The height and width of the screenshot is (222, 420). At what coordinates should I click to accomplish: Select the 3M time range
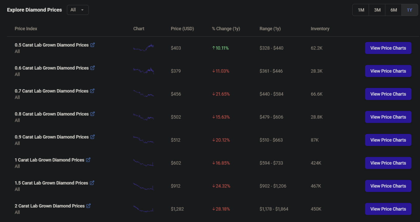(x=377, y=10)
